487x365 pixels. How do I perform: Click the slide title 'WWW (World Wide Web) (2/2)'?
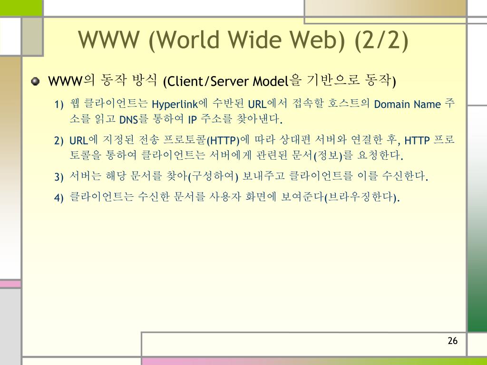[x=243, y=40]
